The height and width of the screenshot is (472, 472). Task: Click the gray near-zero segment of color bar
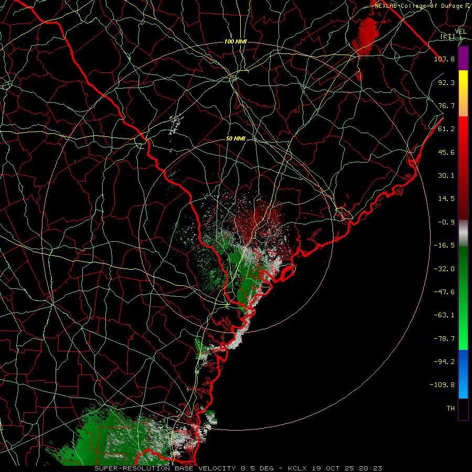click(463, 232)
